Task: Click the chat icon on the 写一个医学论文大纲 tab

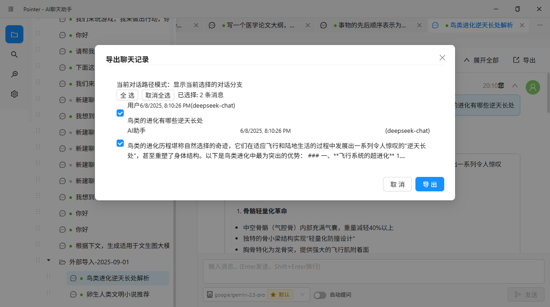Action: point(212,25)
